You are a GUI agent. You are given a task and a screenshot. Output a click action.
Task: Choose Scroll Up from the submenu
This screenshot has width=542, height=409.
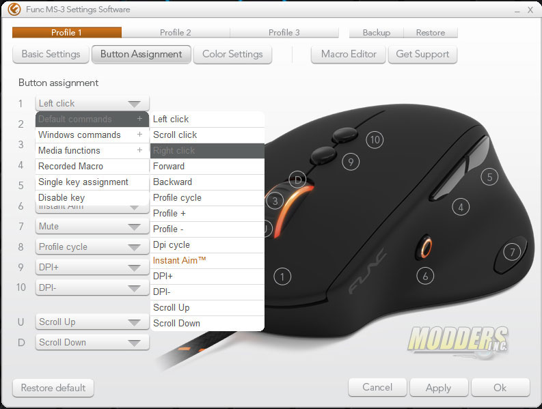click(x=207, y=308)
